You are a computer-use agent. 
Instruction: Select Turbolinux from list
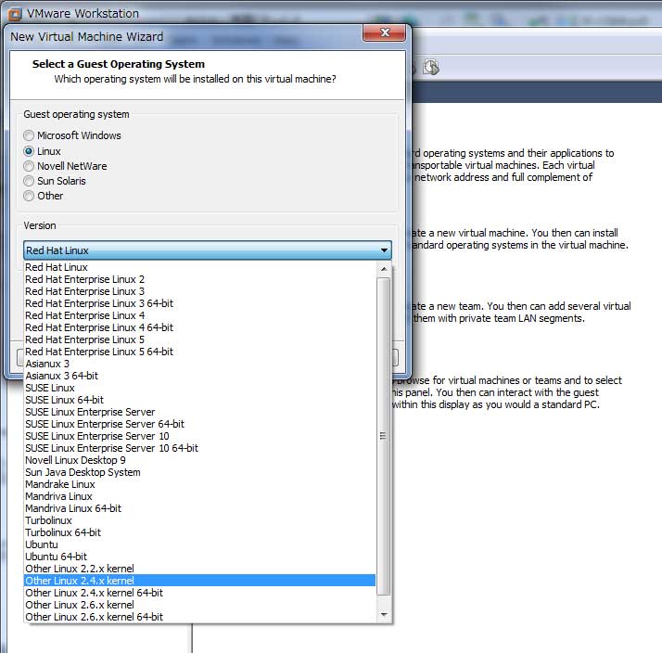click(199, 520)
